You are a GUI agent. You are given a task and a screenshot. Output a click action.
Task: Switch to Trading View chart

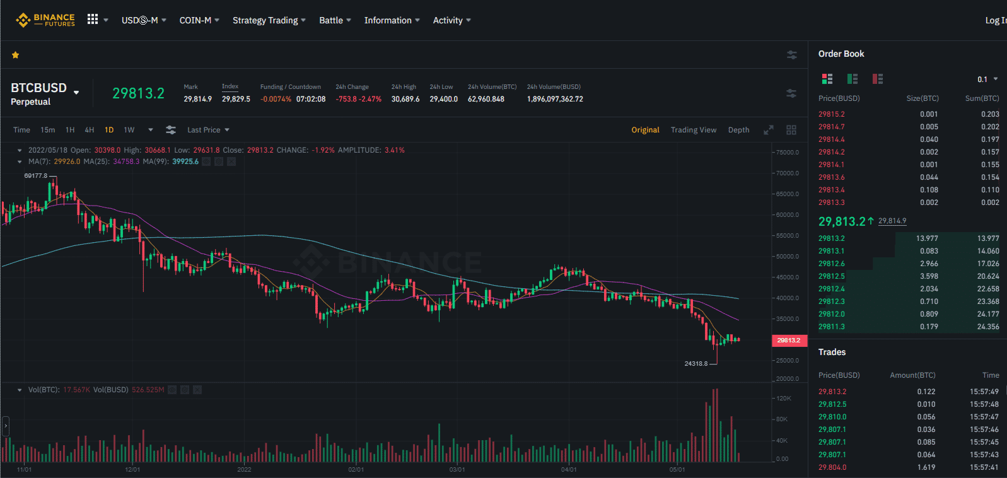click(x=694, y=130)
